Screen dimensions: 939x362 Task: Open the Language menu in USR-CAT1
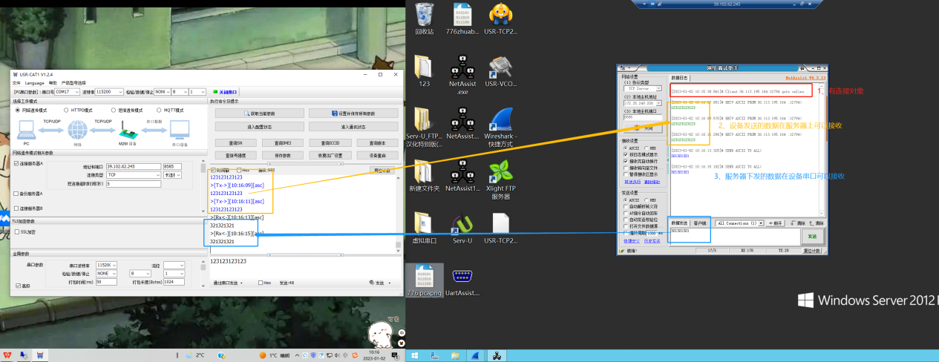[34, 83]
